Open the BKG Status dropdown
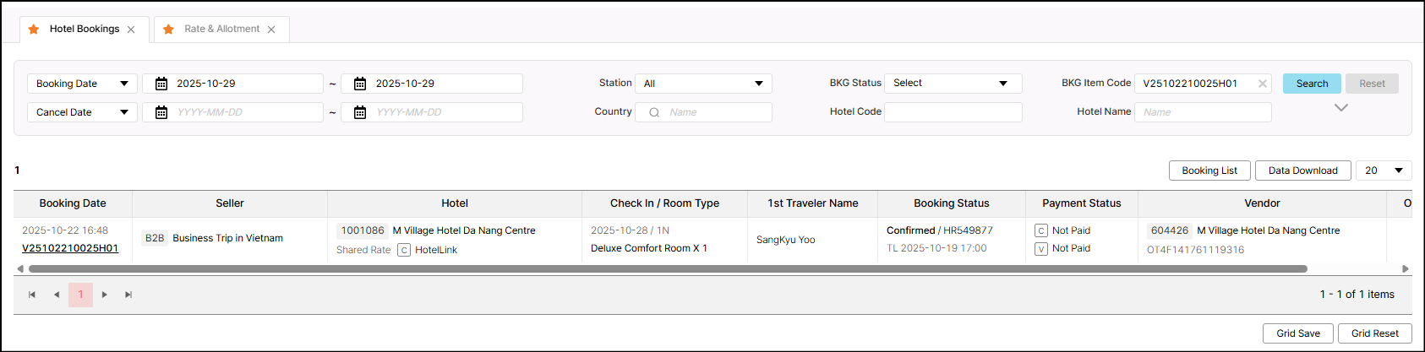 [x=953, y=84]
